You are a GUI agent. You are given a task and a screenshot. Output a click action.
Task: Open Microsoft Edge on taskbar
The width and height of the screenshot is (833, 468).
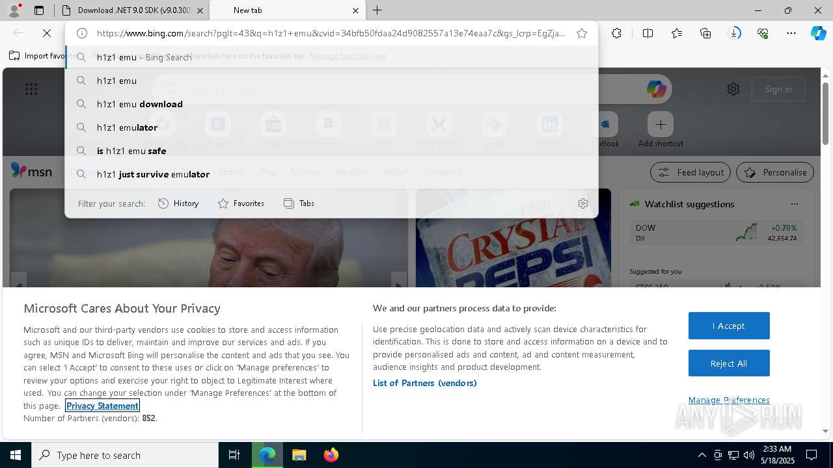pyautogui.click(x=267, y=455)
